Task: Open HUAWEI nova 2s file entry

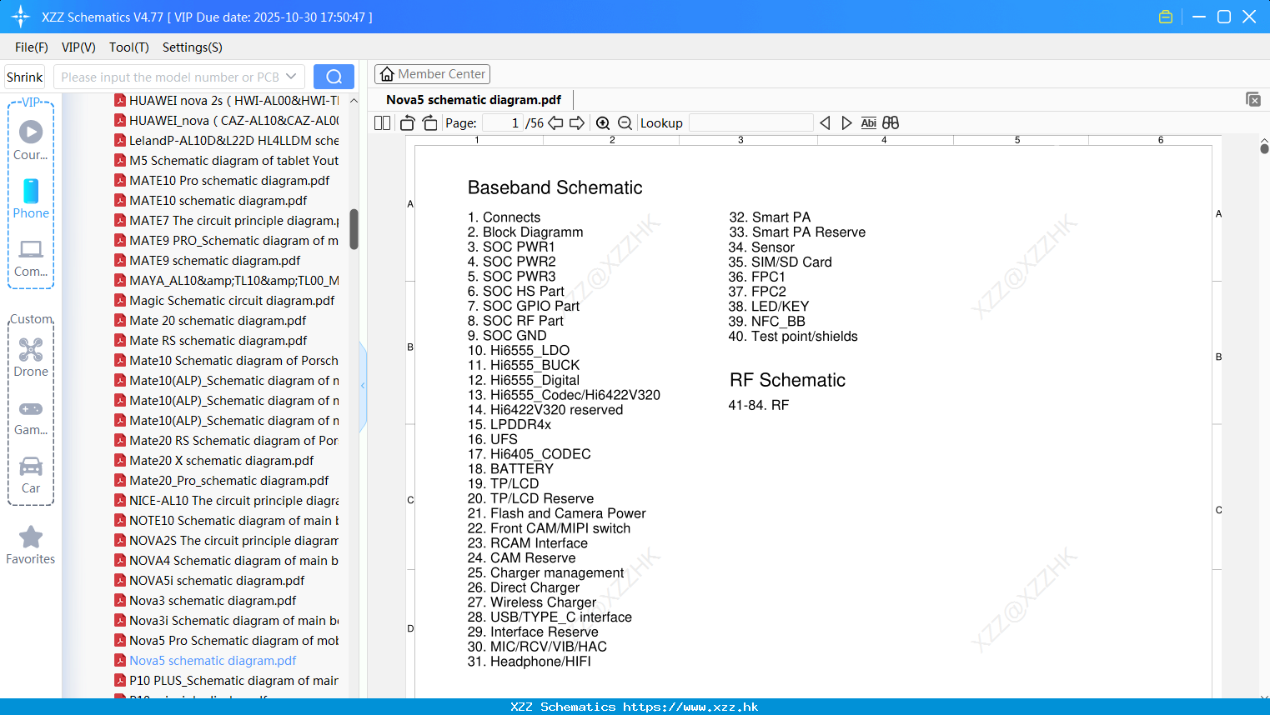Action: coord(226,100)
